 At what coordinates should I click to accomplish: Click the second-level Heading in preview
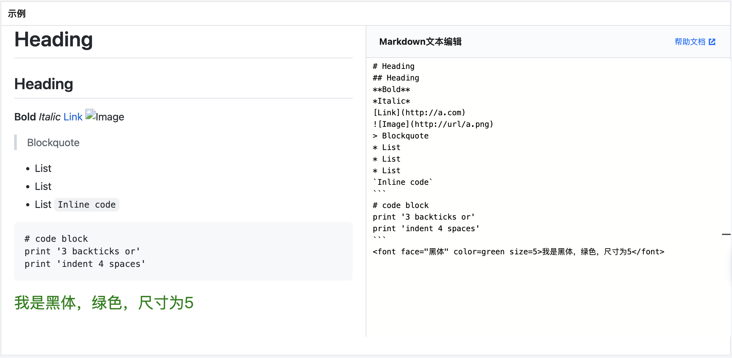tap(44, 84)
